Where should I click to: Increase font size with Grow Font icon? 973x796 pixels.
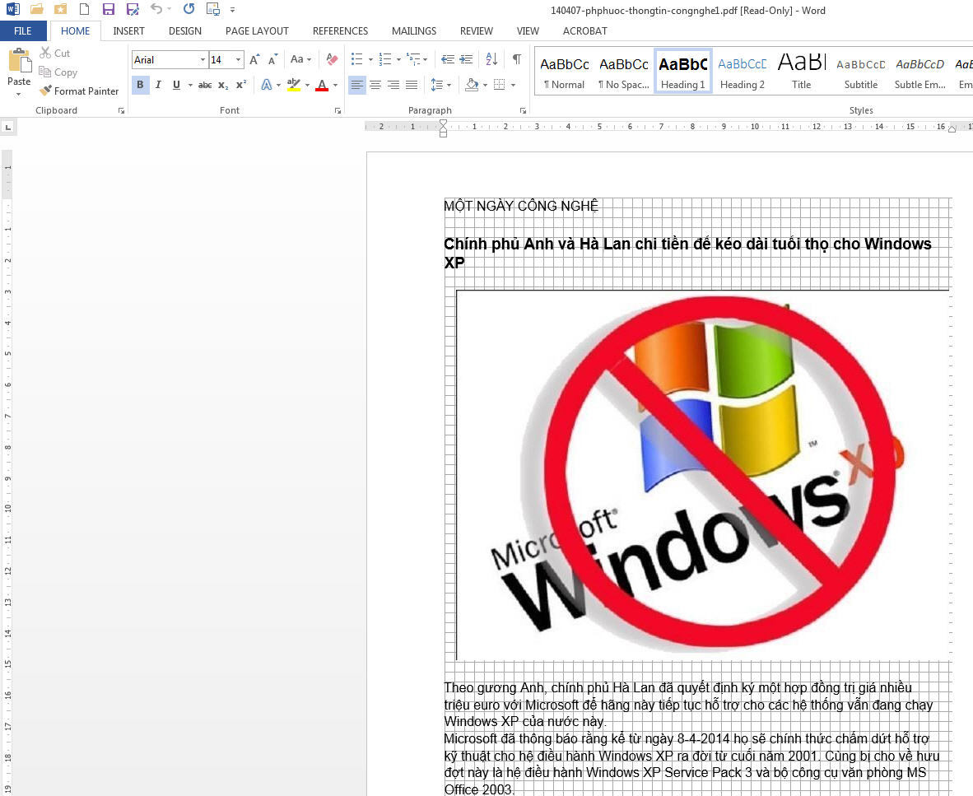pyautogui.click(x=254, y=59)
